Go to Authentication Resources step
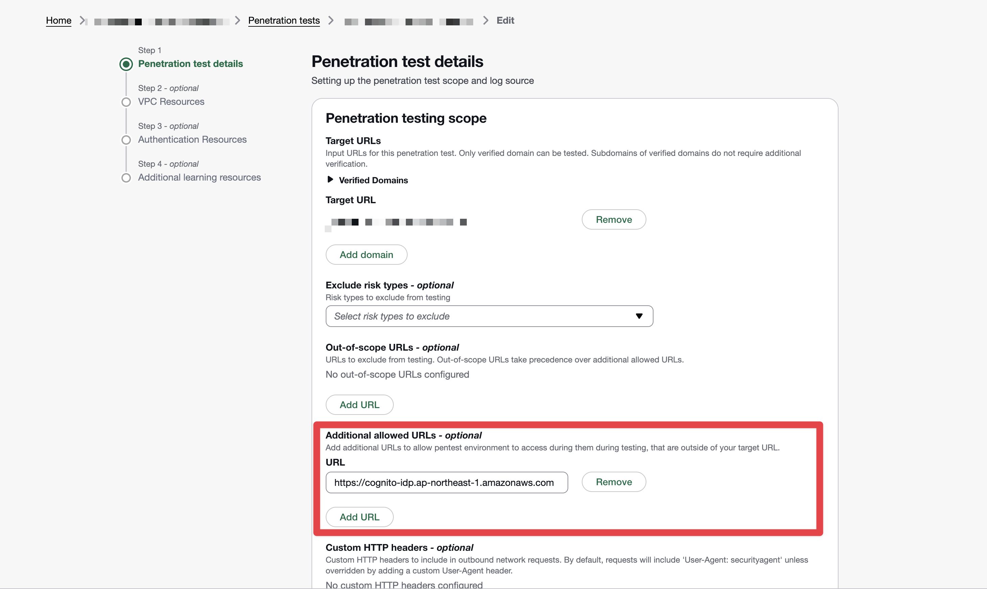The width and height of the screenshot is (987, 589). (192, 139)
